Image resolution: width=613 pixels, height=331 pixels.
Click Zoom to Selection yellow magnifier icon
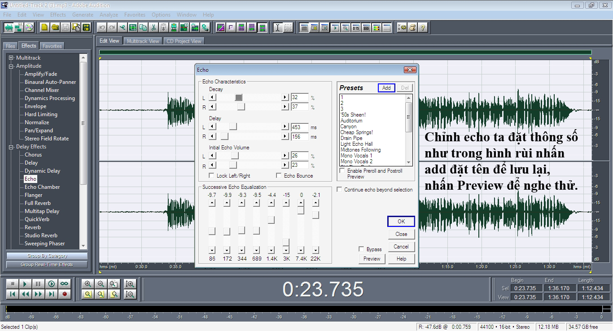click(88, 294)
